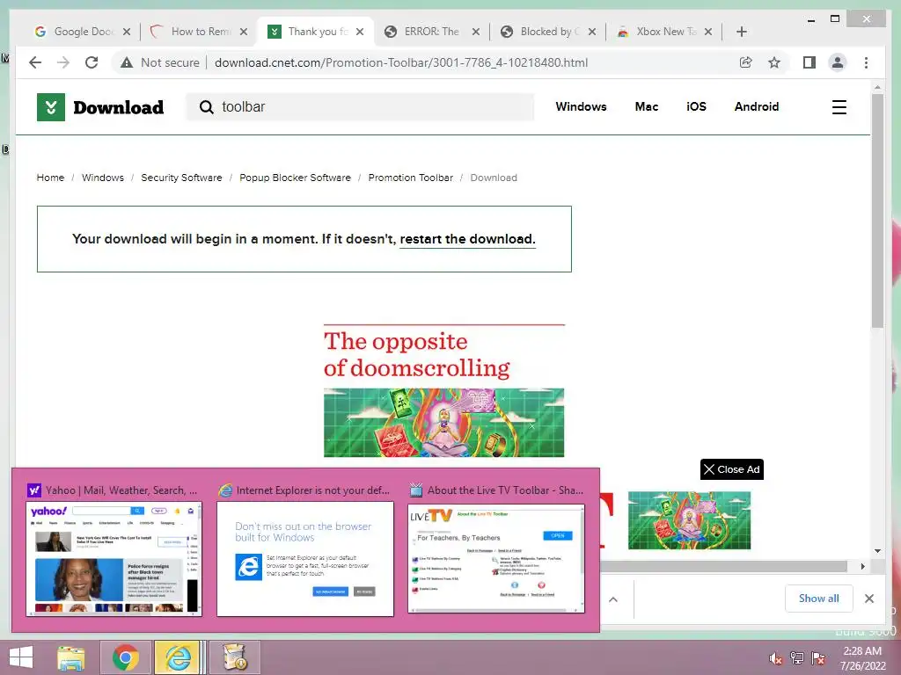This screenshot has height=675, width=901.
Task: Open the Chrome side panel icon
Action: point(809,62)
